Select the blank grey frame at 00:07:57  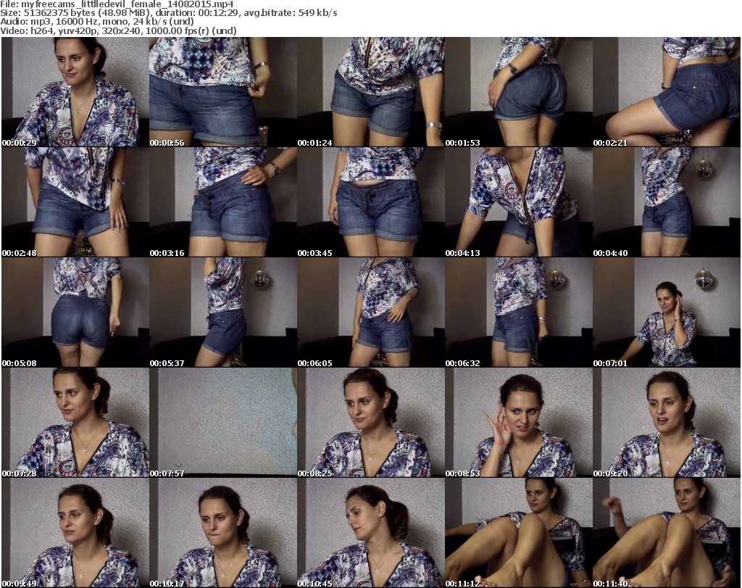coord(223,422)
